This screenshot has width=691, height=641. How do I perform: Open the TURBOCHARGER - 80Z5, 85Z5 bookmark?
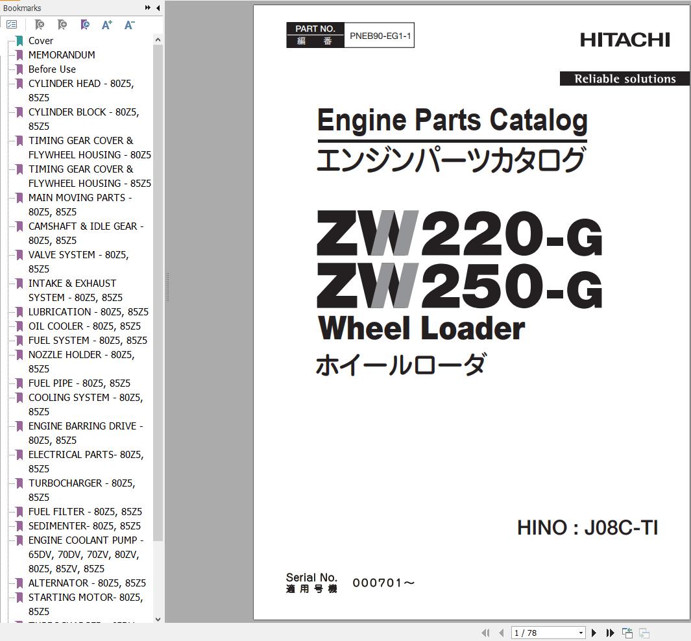pyautogui.click(x=82, y=490)
